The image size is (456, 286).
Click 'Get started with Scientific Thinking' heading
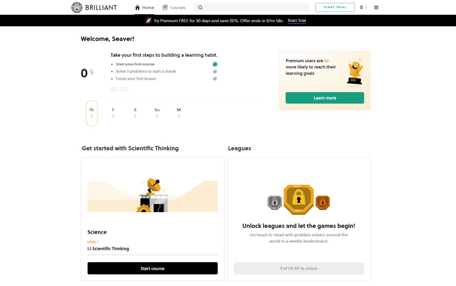click(x=130, y=148)
